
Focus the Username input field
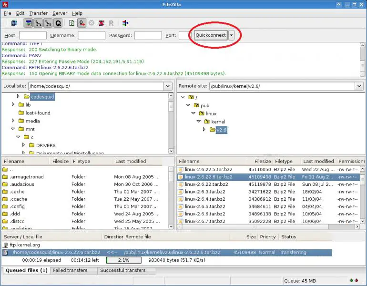pyautogui.click(x=92, y=36)
